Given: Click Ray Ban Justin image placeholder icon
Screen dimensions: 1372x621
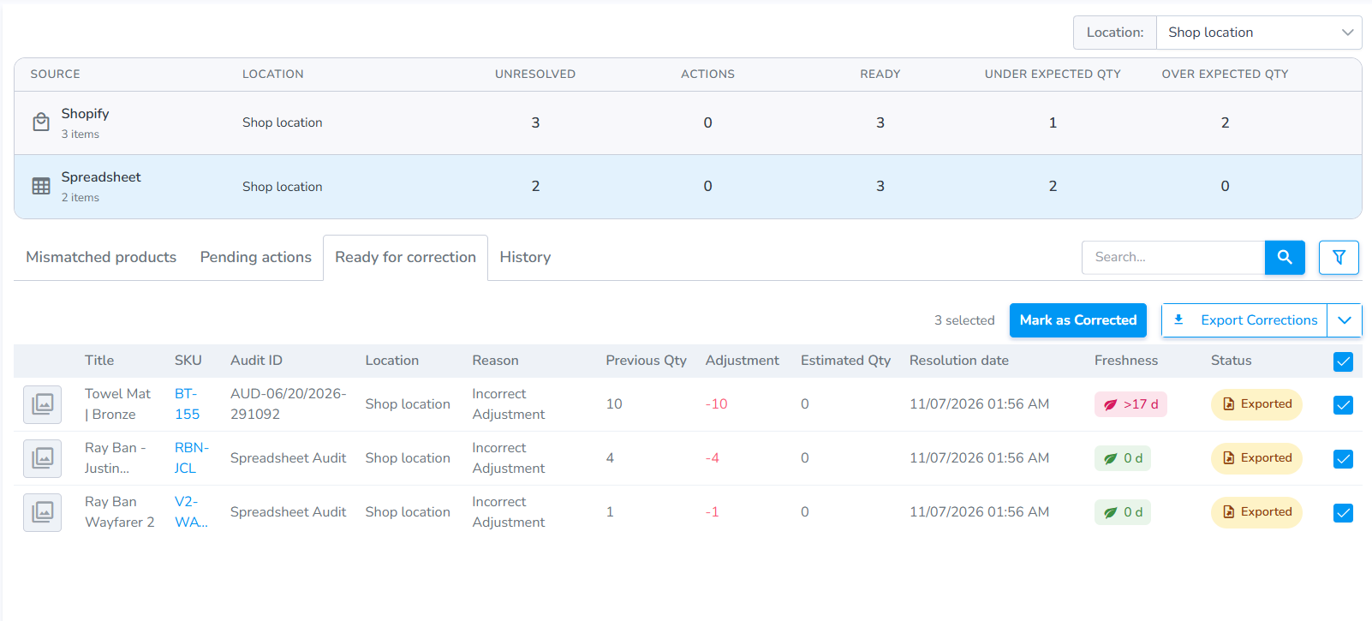Looking at the screenshot, I should click(x=42, y=458).
